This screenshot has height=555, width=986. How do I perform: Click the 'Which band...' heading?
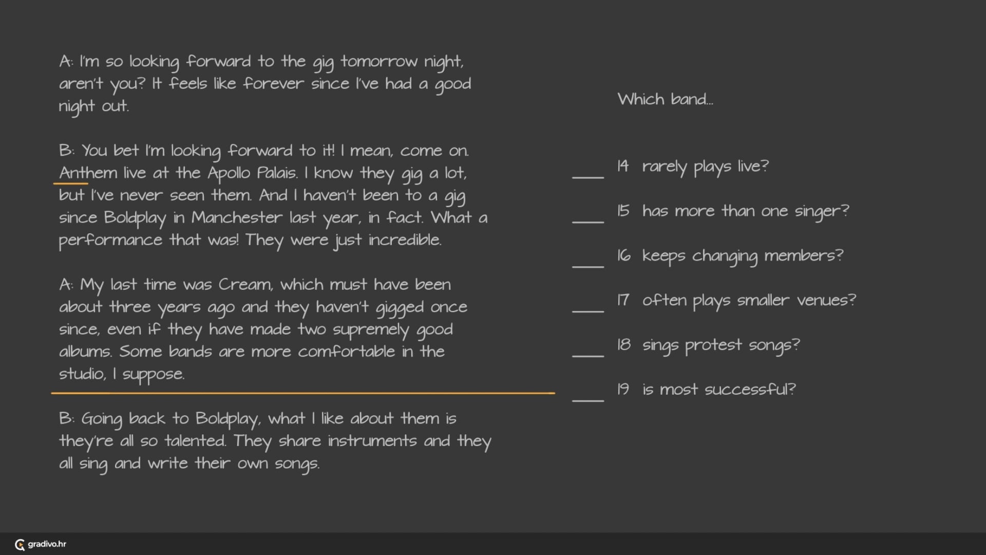(x=665, y=99)
